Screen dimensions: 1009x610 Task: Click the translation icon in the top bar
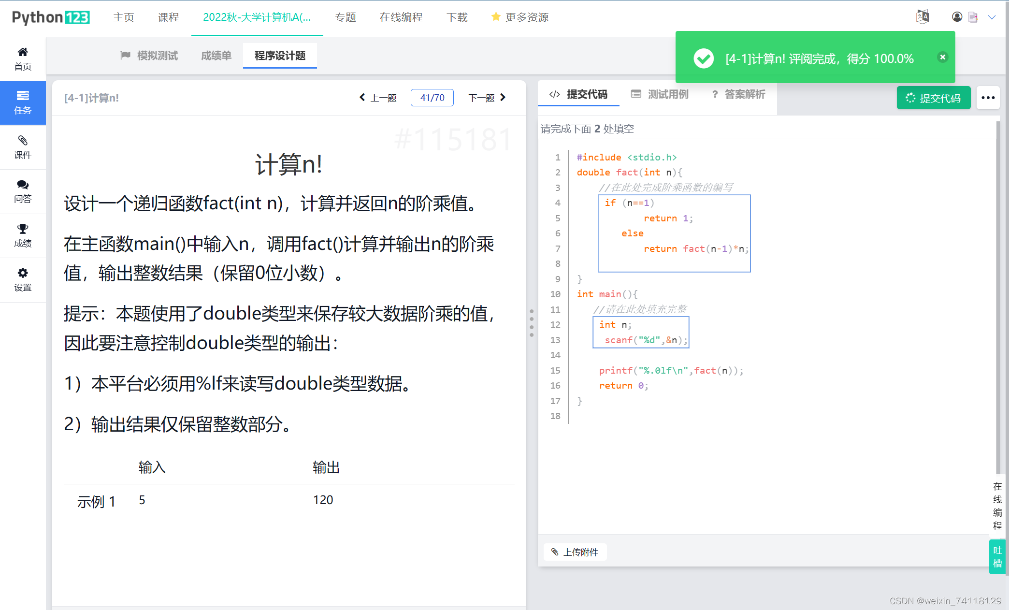coord(922,16)
